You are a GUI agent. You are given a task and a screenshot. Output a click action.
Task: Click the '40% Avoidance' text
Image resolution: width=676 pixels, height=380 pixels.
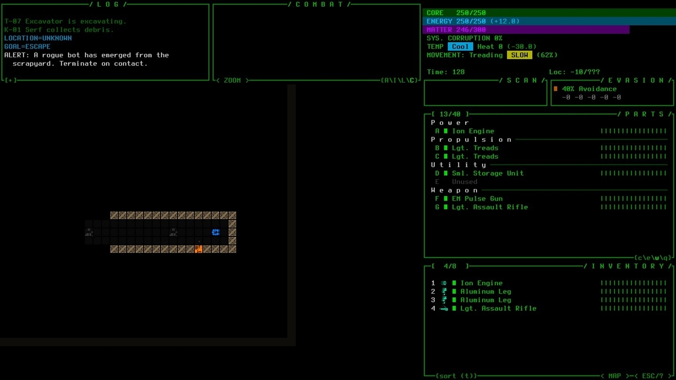[x=589, y=89]
